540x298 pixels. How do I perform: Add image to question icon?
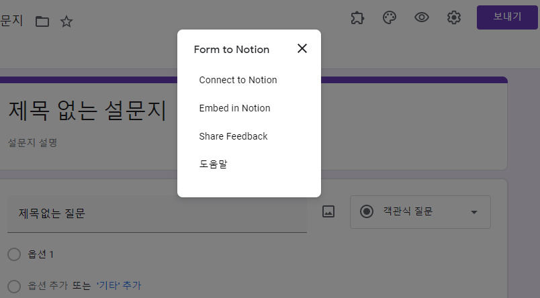(328, 211)
